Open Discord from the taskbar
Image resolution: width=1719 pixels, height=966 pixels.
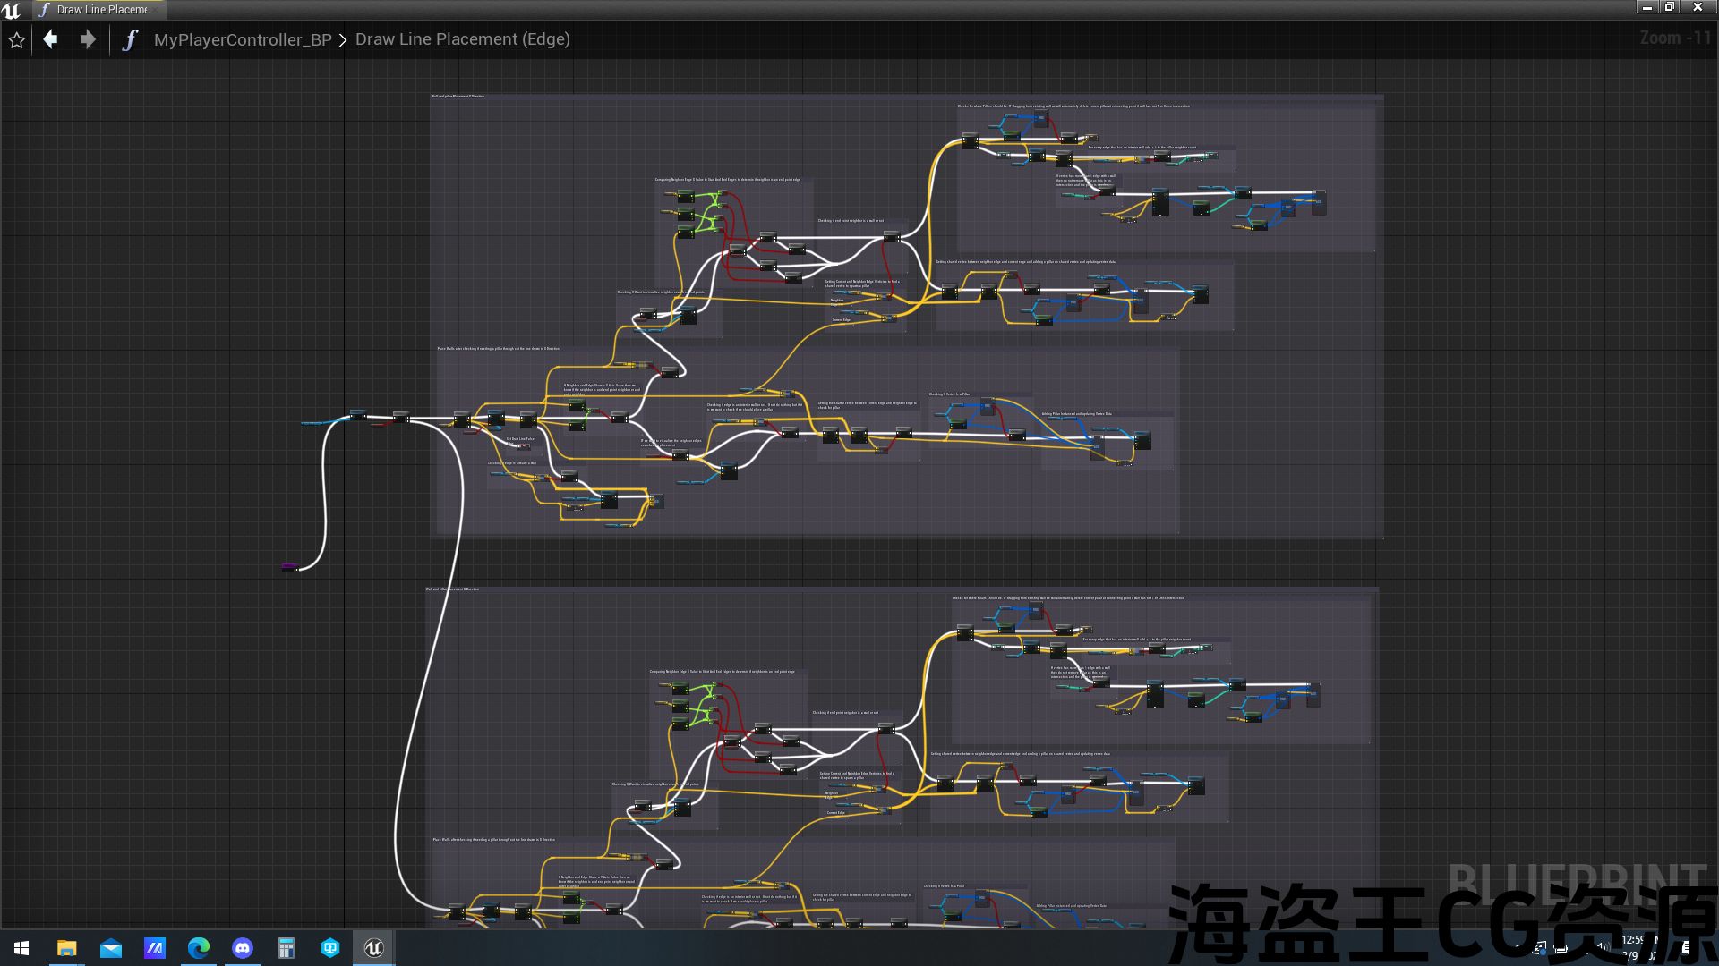(242, 948)
